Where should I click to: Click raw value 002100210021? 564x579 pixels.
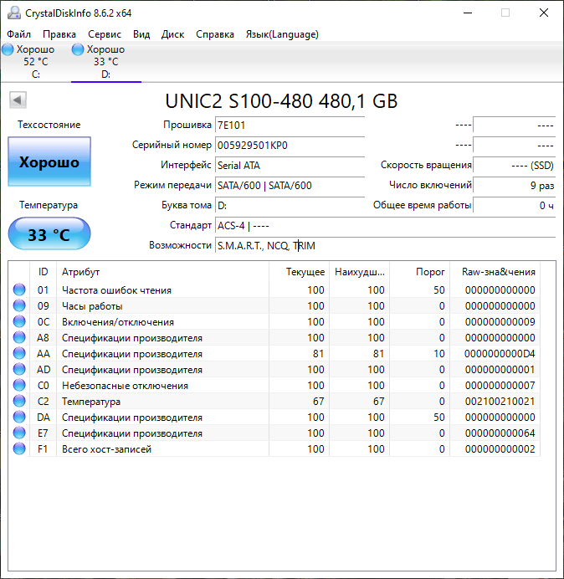[x=500, y=402]
